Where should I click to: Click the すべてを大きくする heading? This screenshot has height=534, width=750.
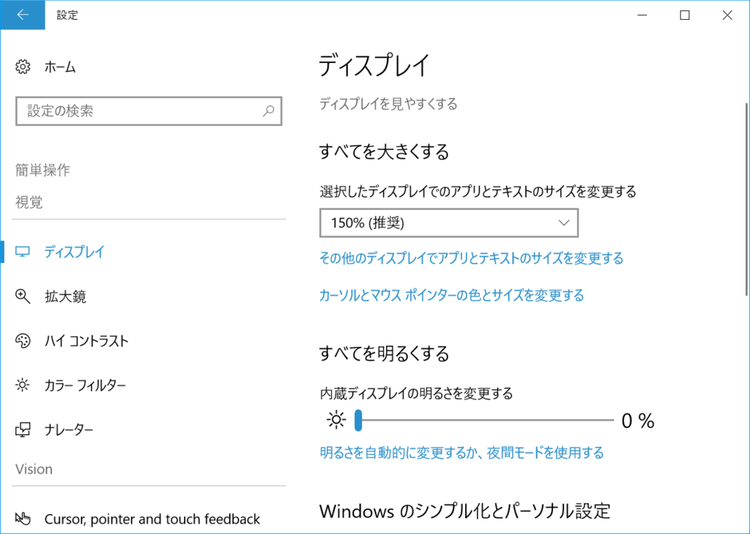[384, 152]
